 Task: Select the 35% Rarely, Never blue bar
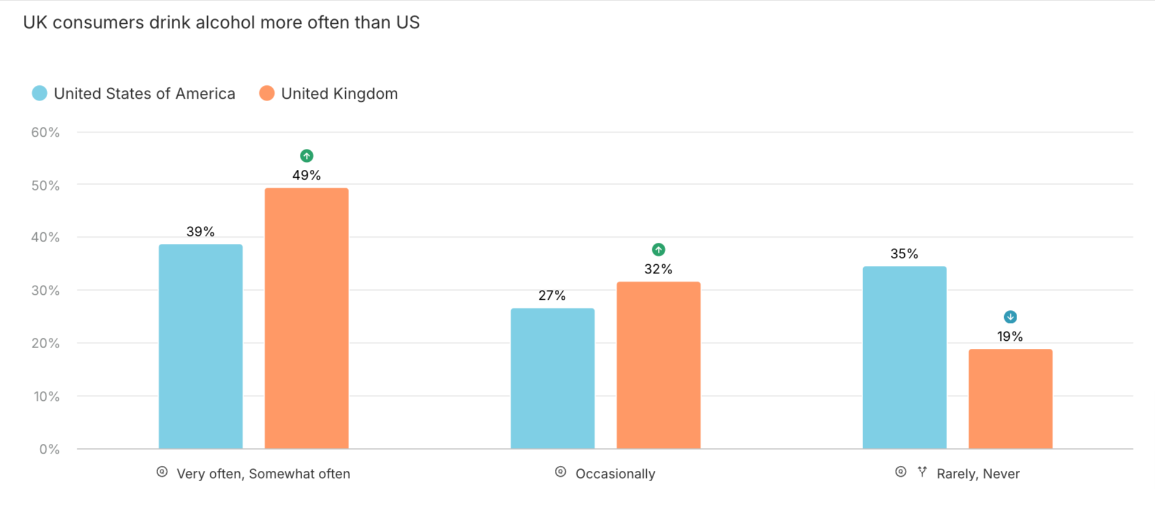coord(904,357)
